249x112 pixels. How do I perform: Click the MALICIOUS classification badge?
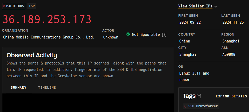point(14,6)
